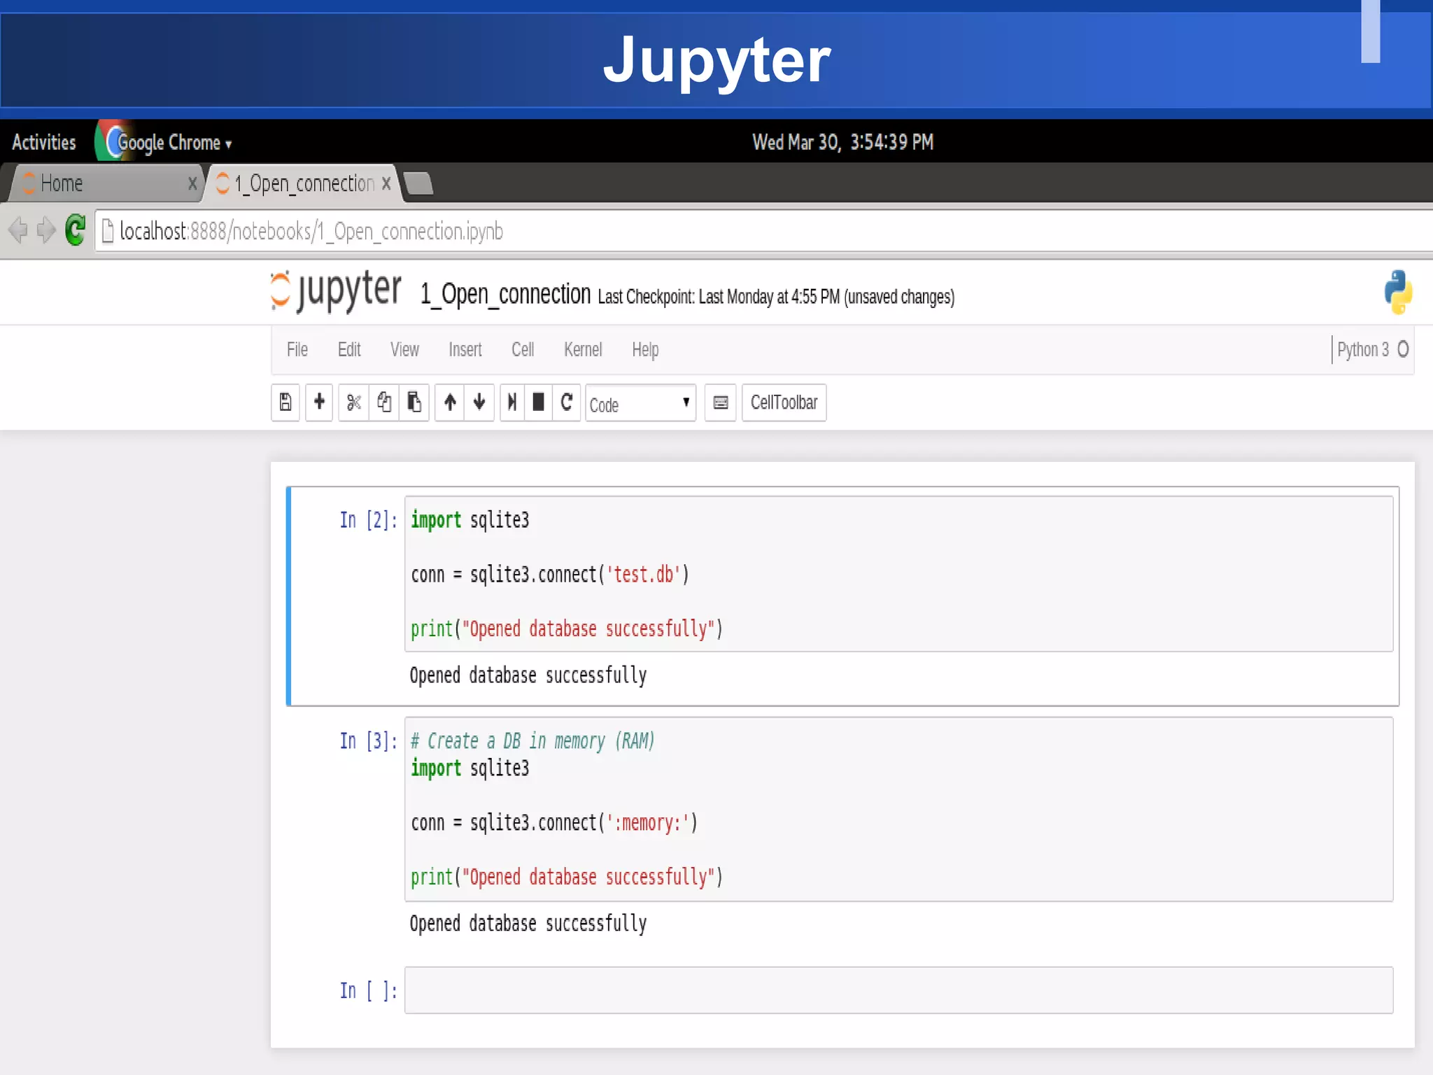Open GNOME Activities overview
Viewport: 1433px width, 1075px height.
click(x=44, y=142)
